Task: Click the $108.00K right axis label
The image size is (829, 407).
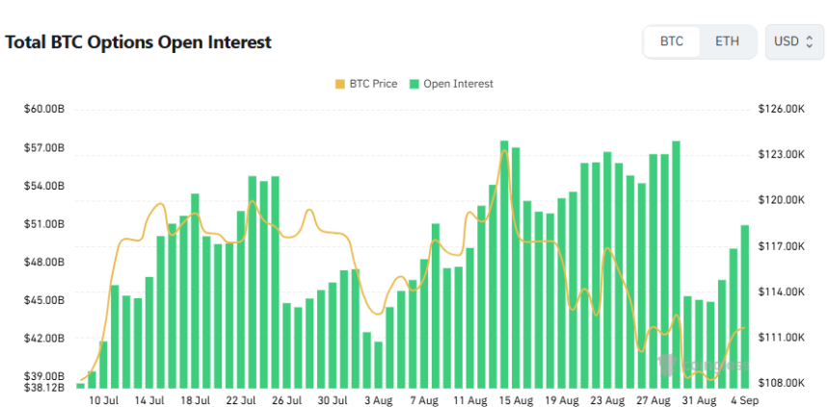Action: click(781, 383)
